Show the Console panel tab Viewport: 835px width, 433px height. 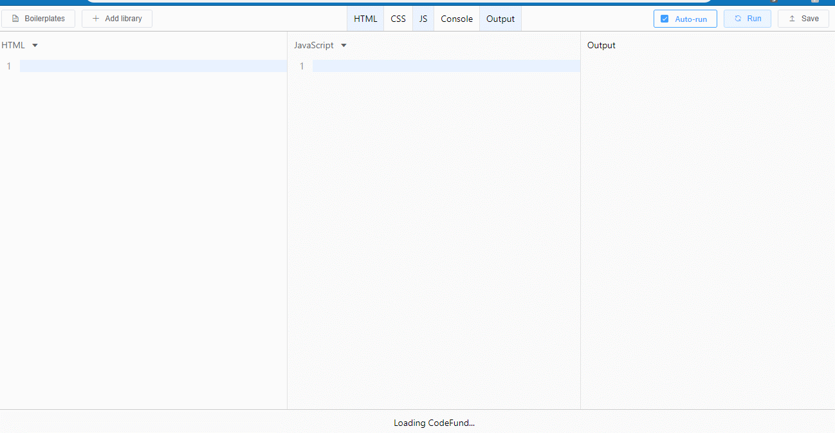[x=457, y=19]
